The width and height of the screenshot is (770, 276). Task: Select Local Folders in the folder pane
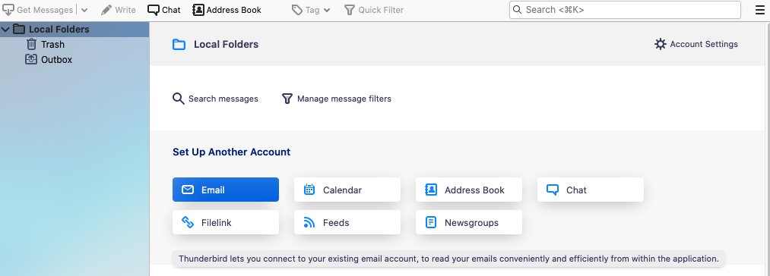pos(74,30)
